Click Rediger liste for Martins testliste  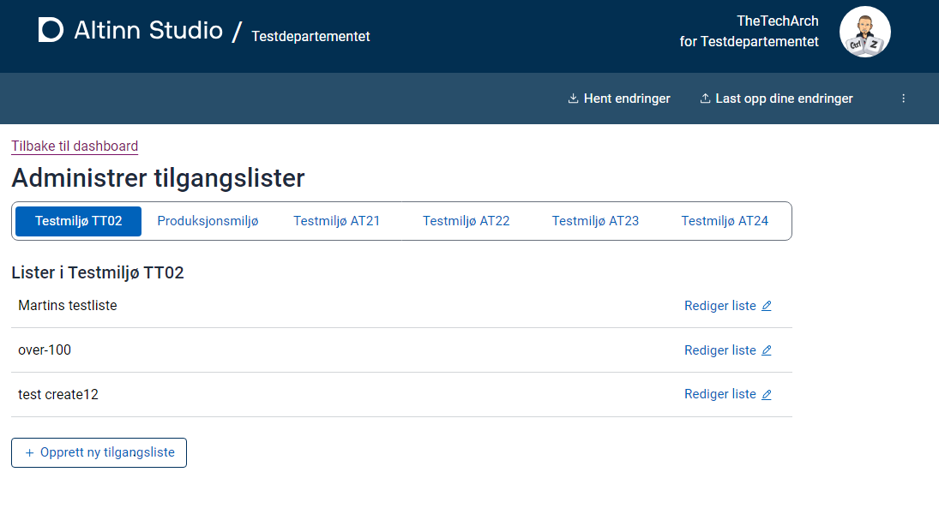pos(719,305)
